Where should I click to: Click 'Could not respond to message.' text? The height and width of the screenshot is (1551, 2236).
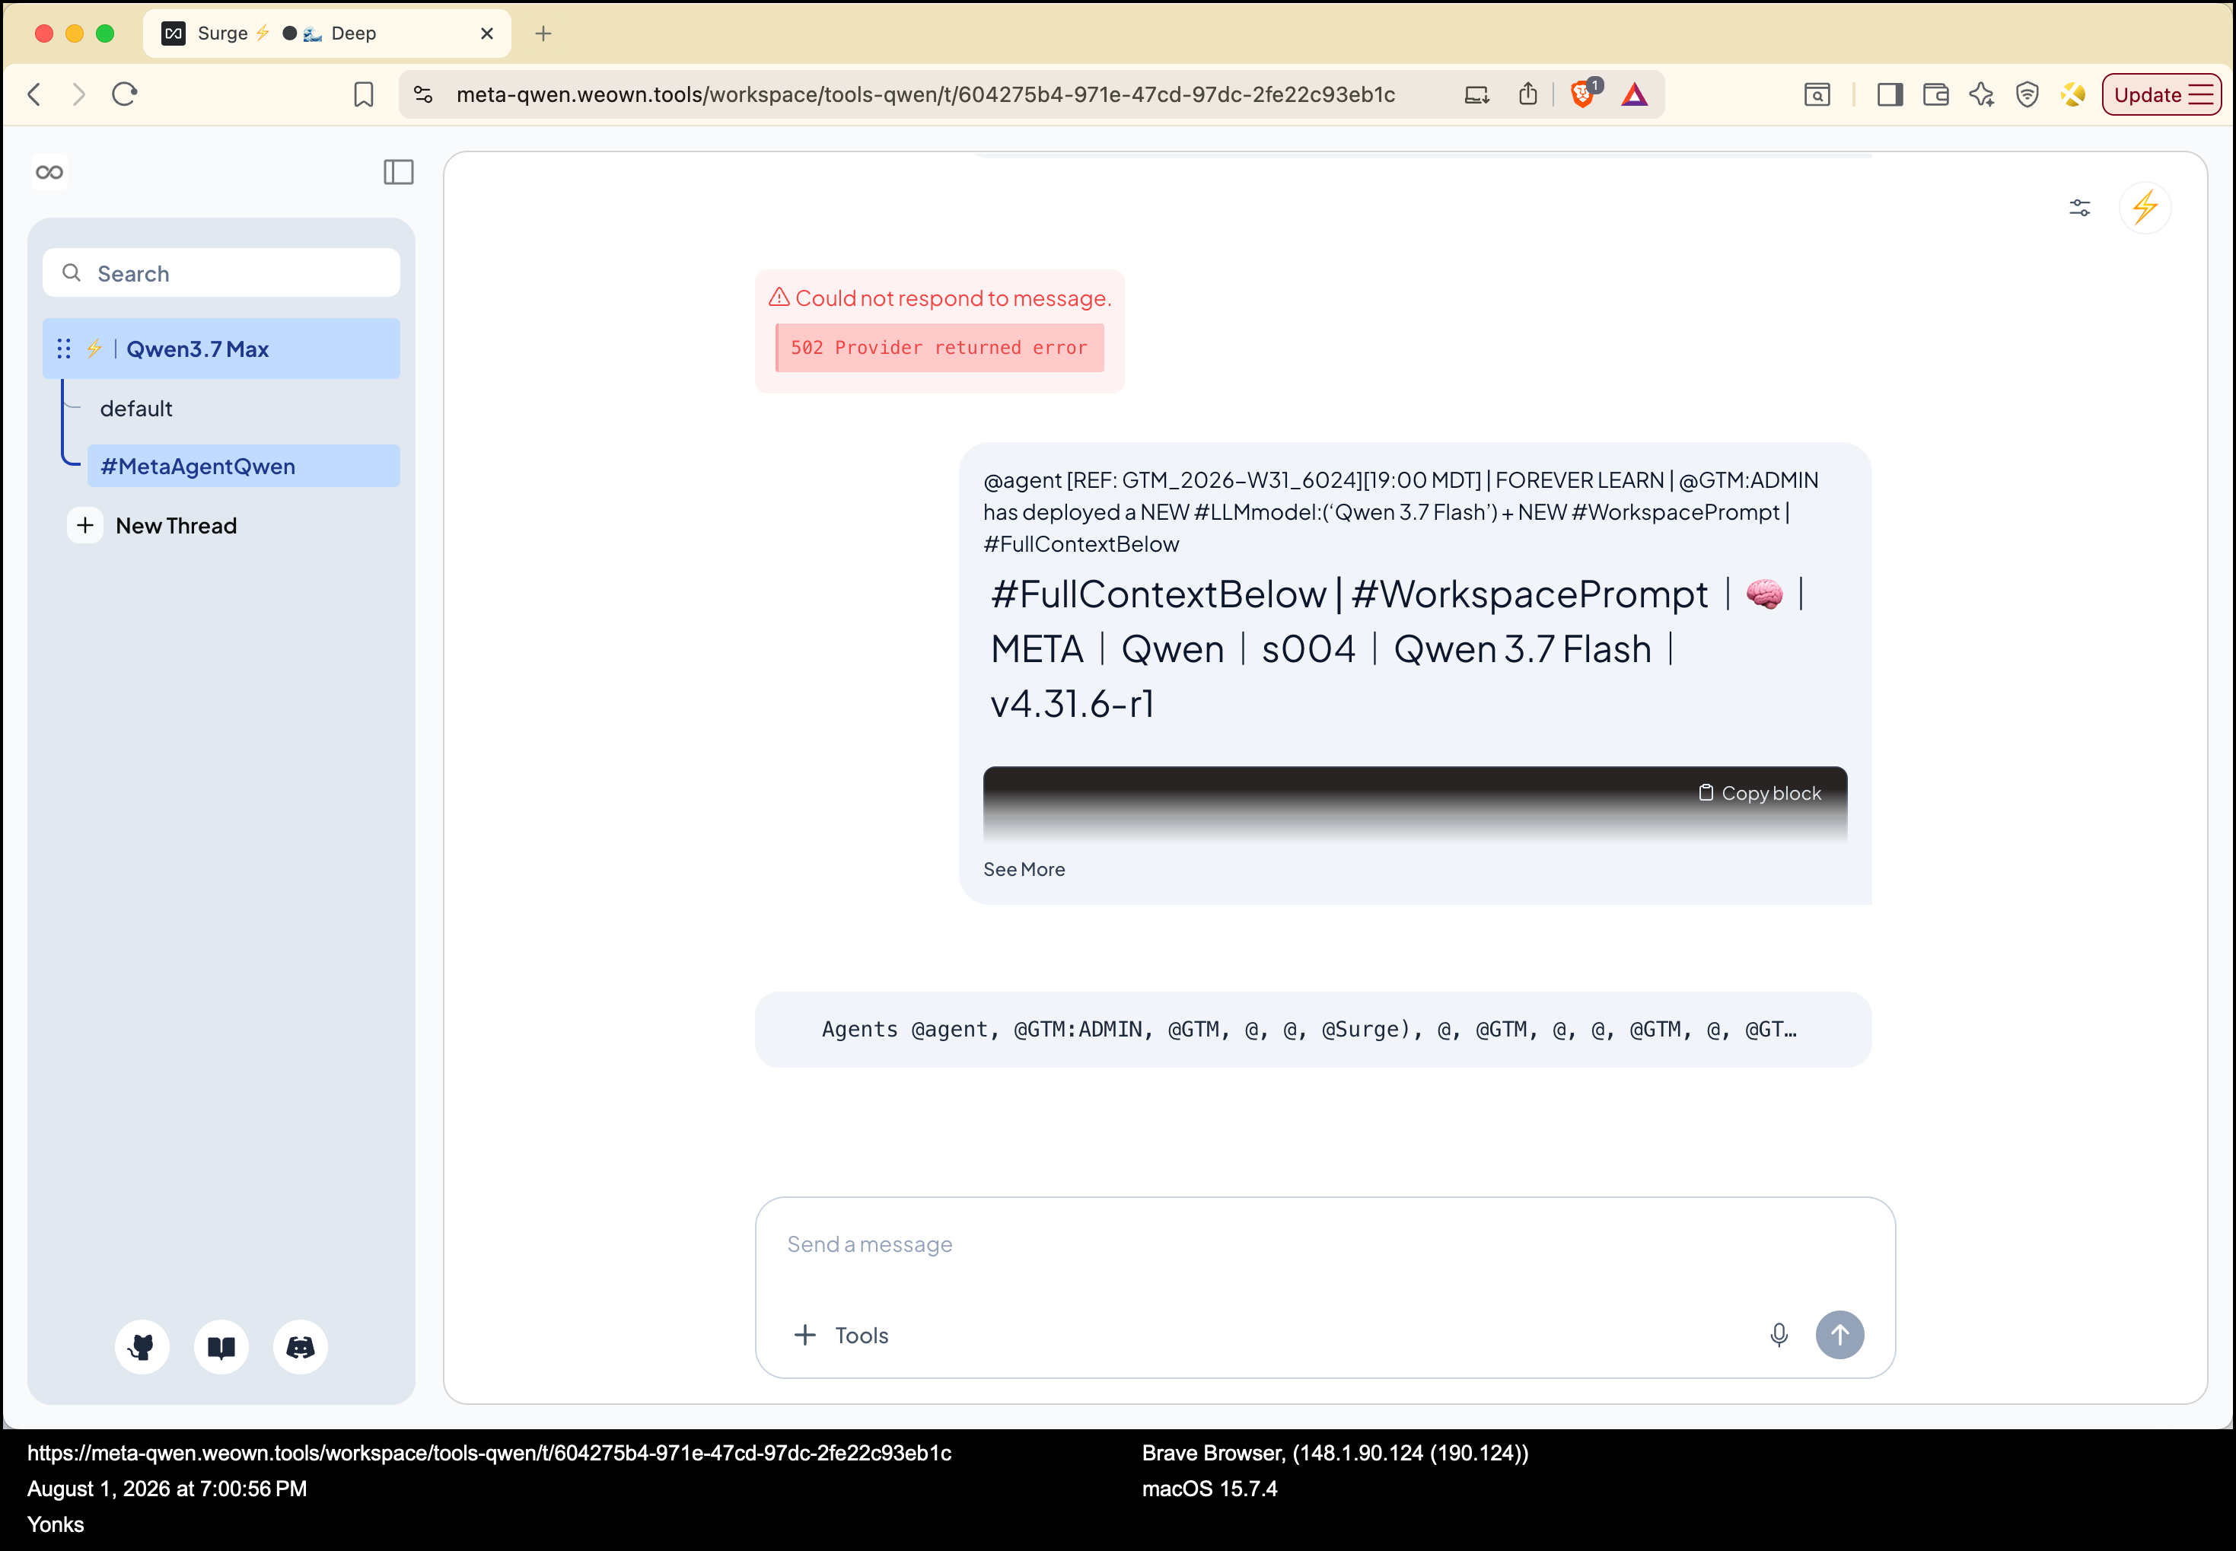tap(954, 298)
